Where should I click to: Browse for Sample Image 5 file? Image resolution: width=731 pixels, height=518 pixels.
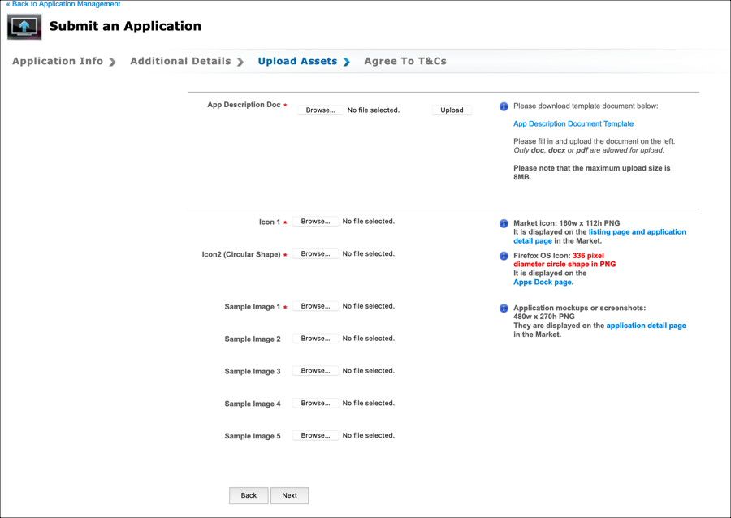tap(315, 436)
